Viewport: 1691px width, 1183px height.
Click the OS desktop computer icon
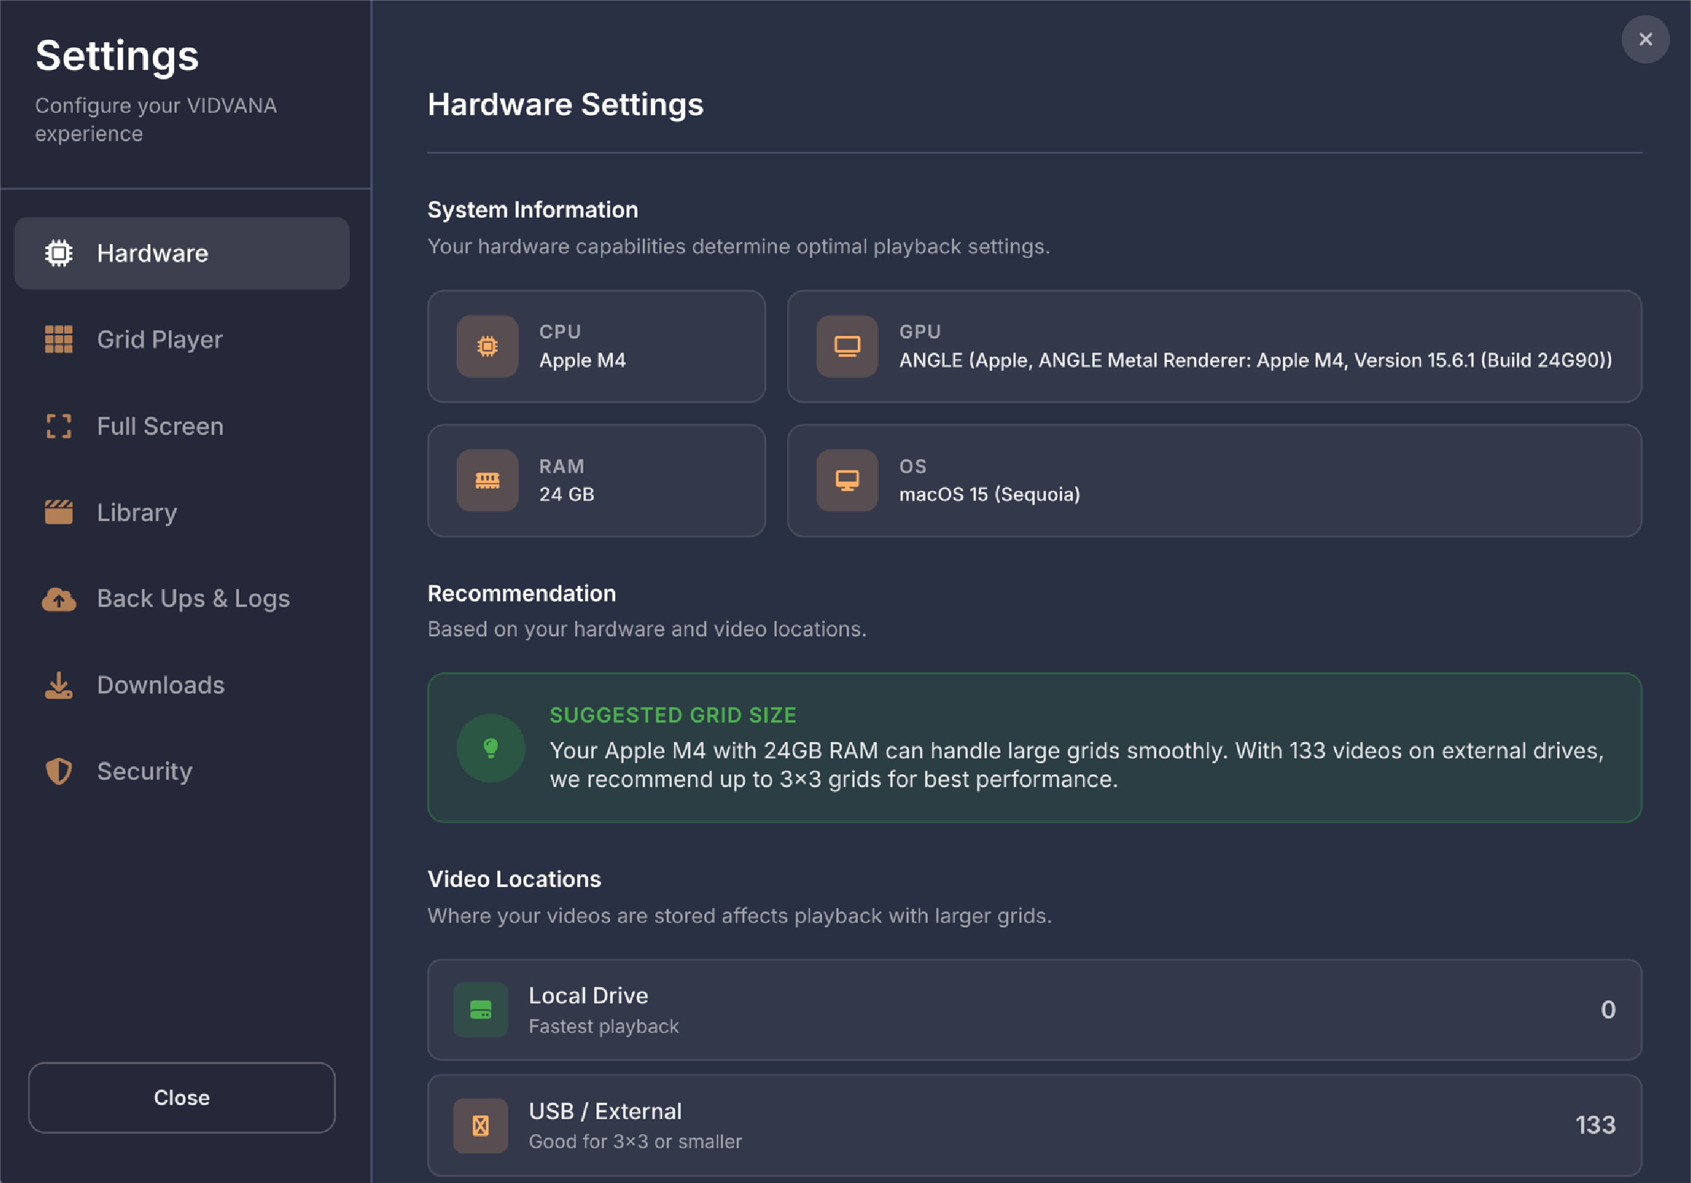[847, 481]
